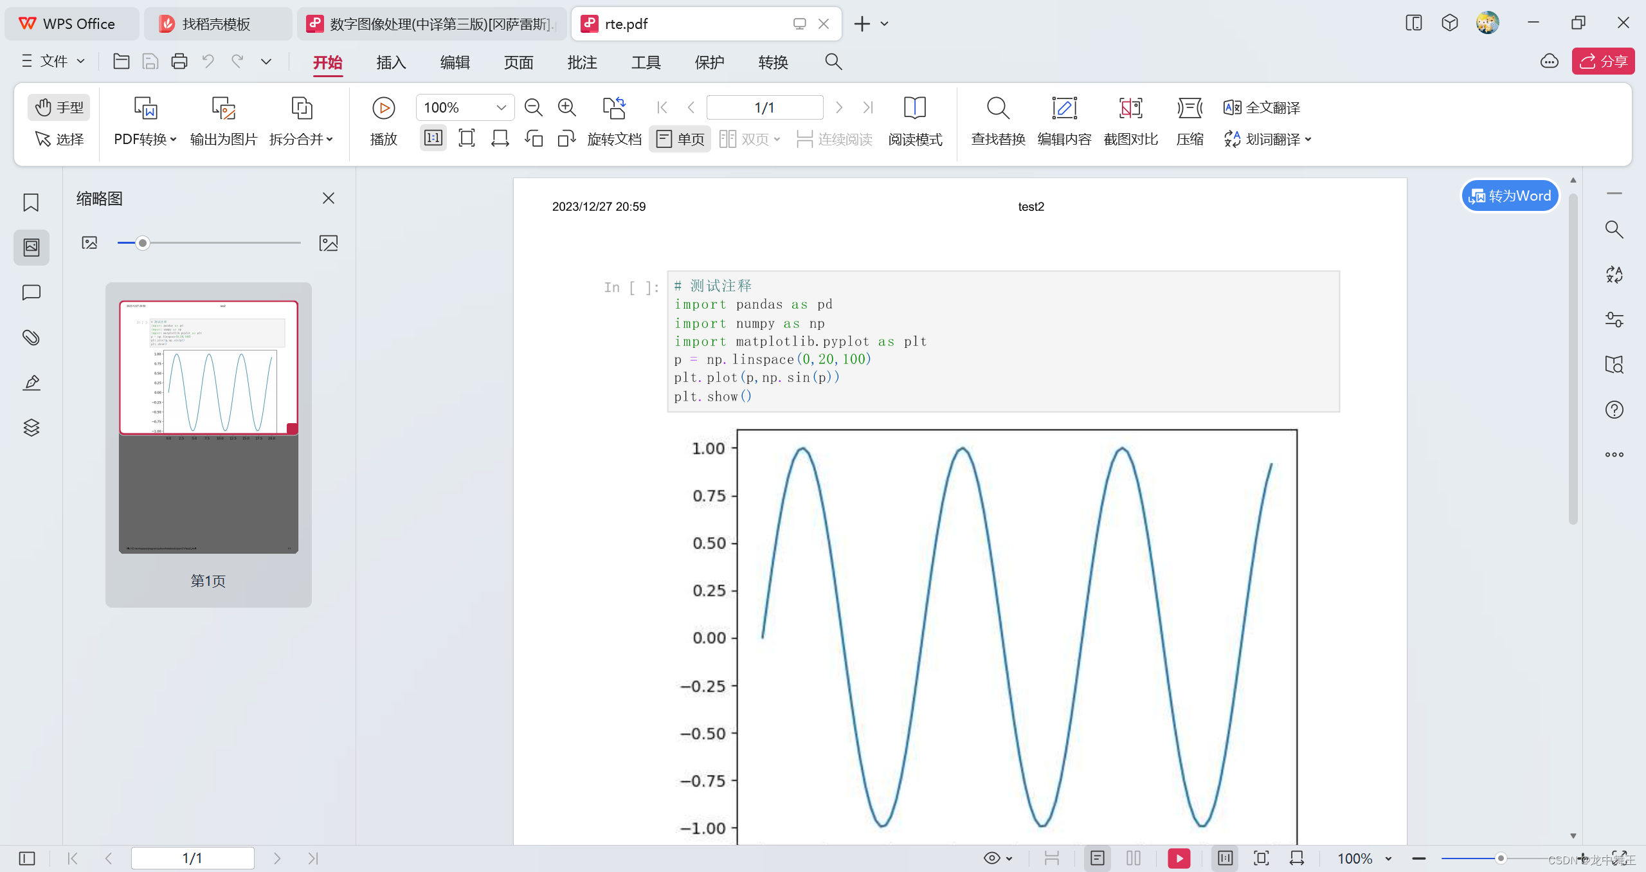This screenshot has height=872, width=1646.
Task: Switch to the 转换 ribbon tab
Action: tap(773, 62)
